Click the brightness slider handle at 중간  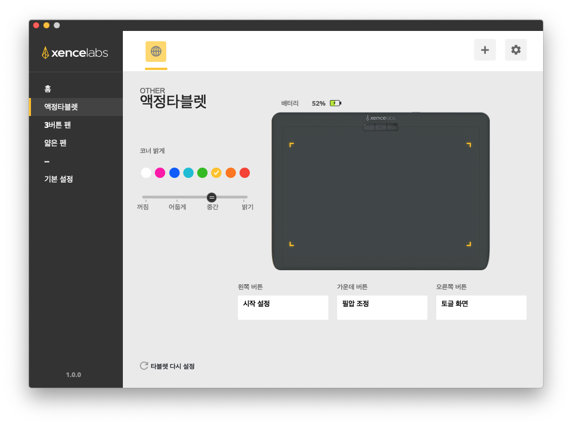(x=212, y=197)
